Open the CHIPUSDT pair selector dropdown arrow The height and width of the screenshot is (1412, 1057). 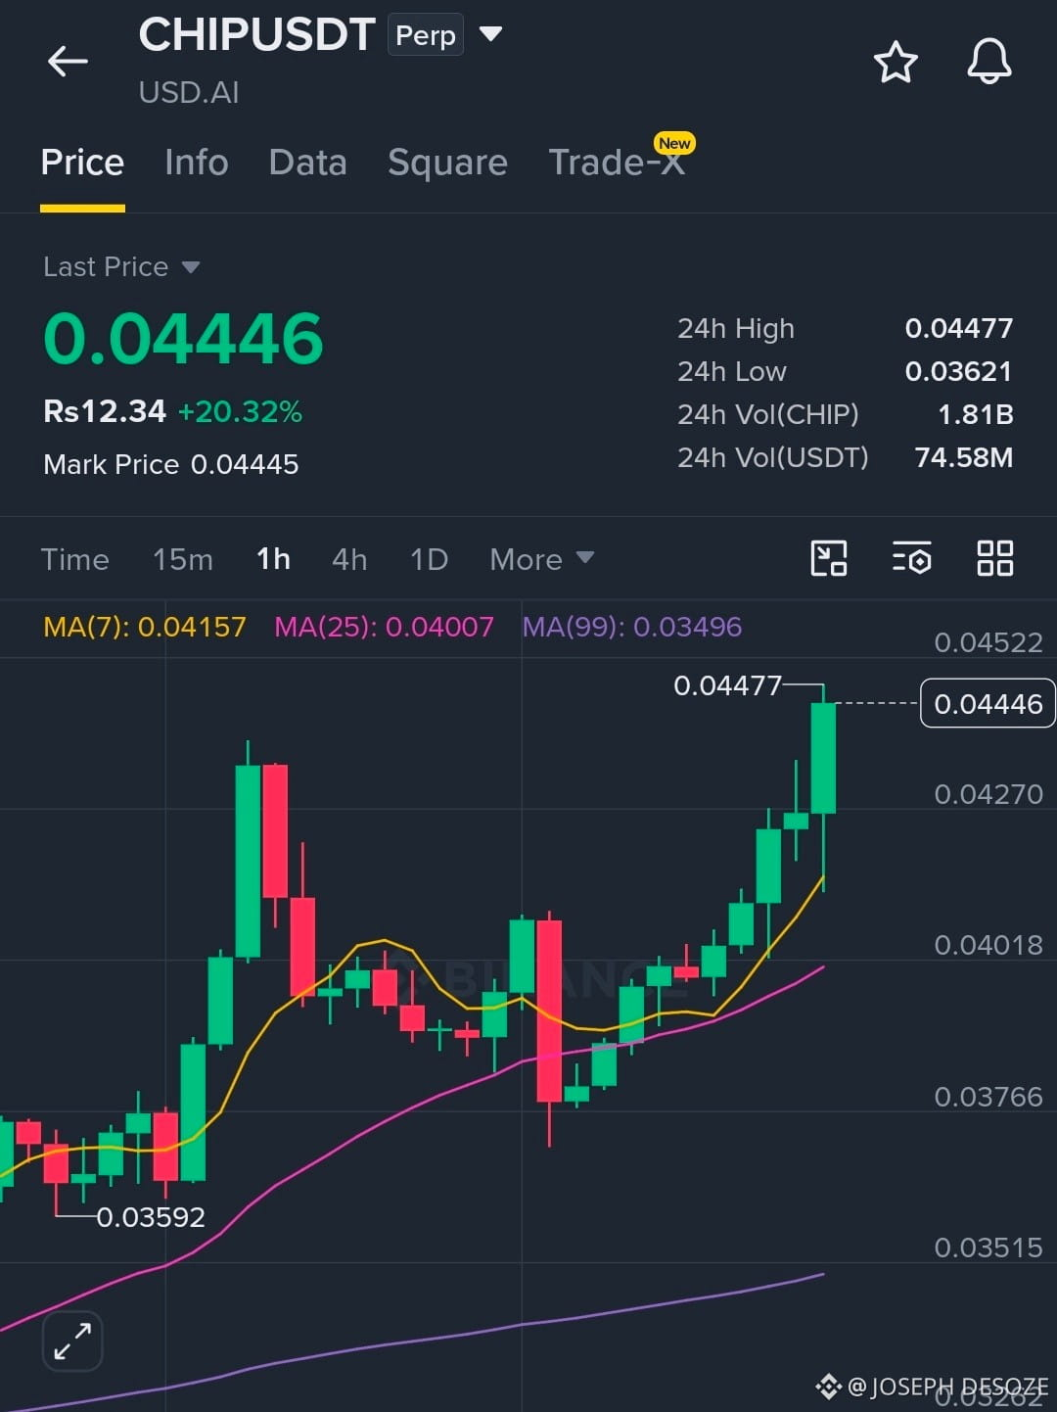pyautogui.click(x=490, y=34)
